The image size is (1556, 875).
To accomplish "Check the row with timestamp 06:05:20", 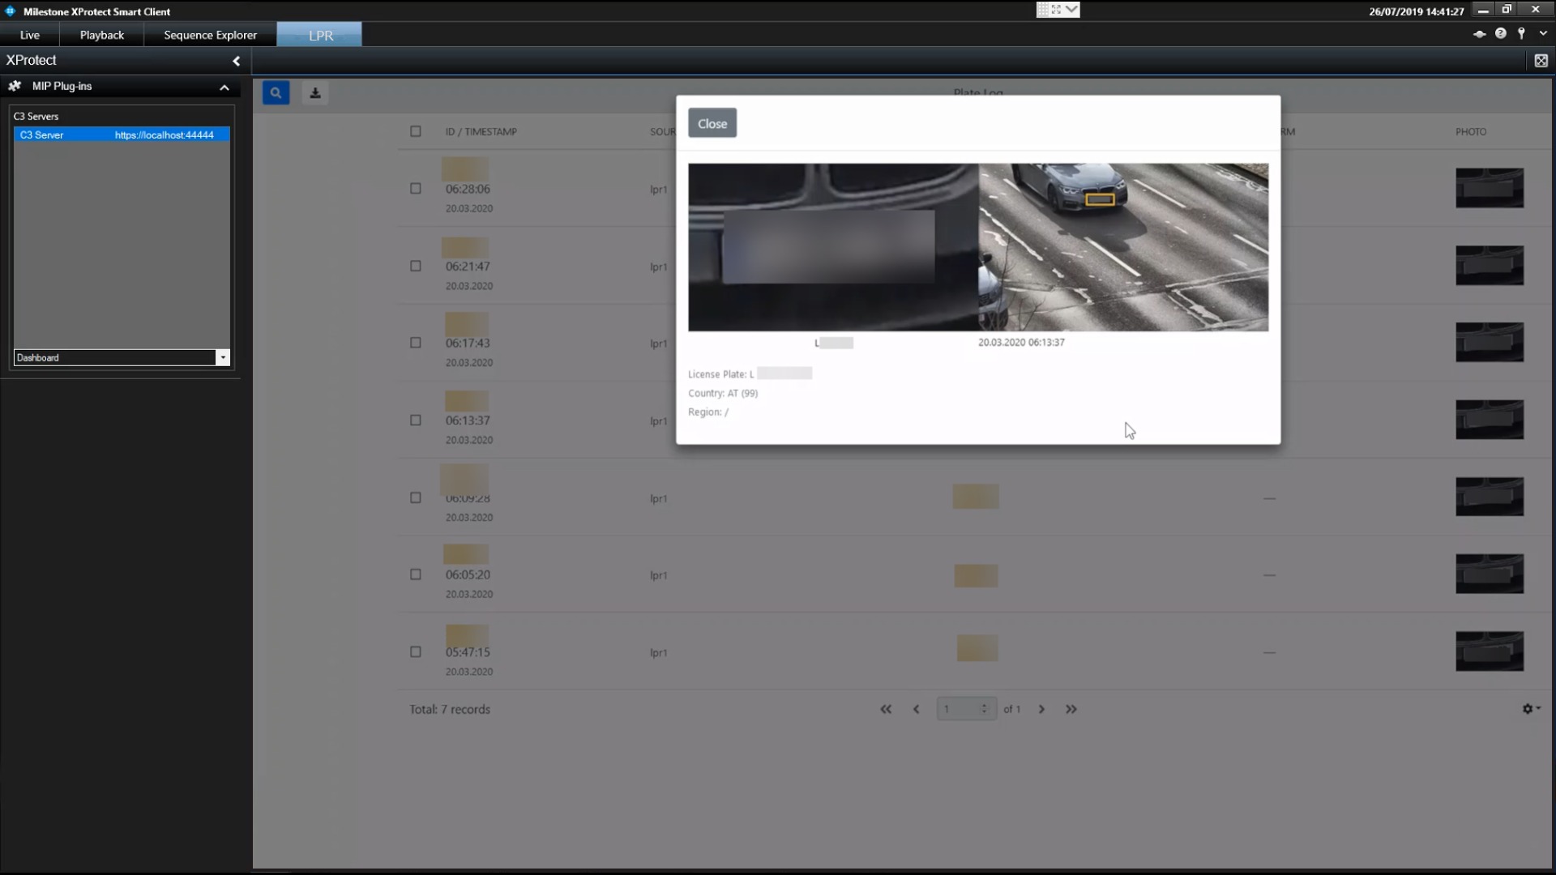I will click(416, 574).
